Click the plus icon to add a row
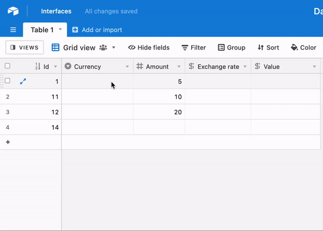323x231 pixels. tap(8, 142)
